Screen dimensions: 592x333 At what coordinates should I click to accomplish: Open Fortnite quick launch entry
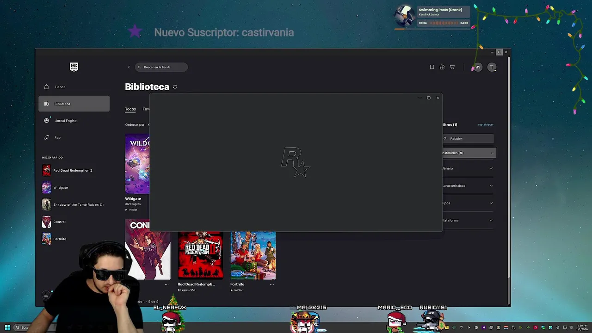(54, 239)
